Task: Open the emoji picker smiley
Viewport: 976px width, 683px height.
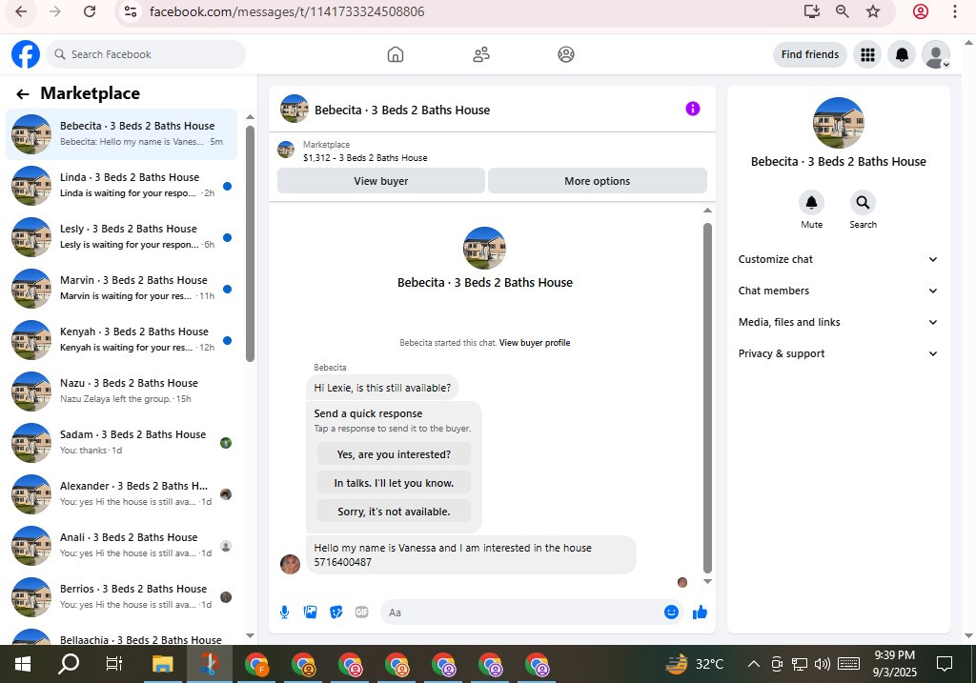Action: click(x=671, y=613)
